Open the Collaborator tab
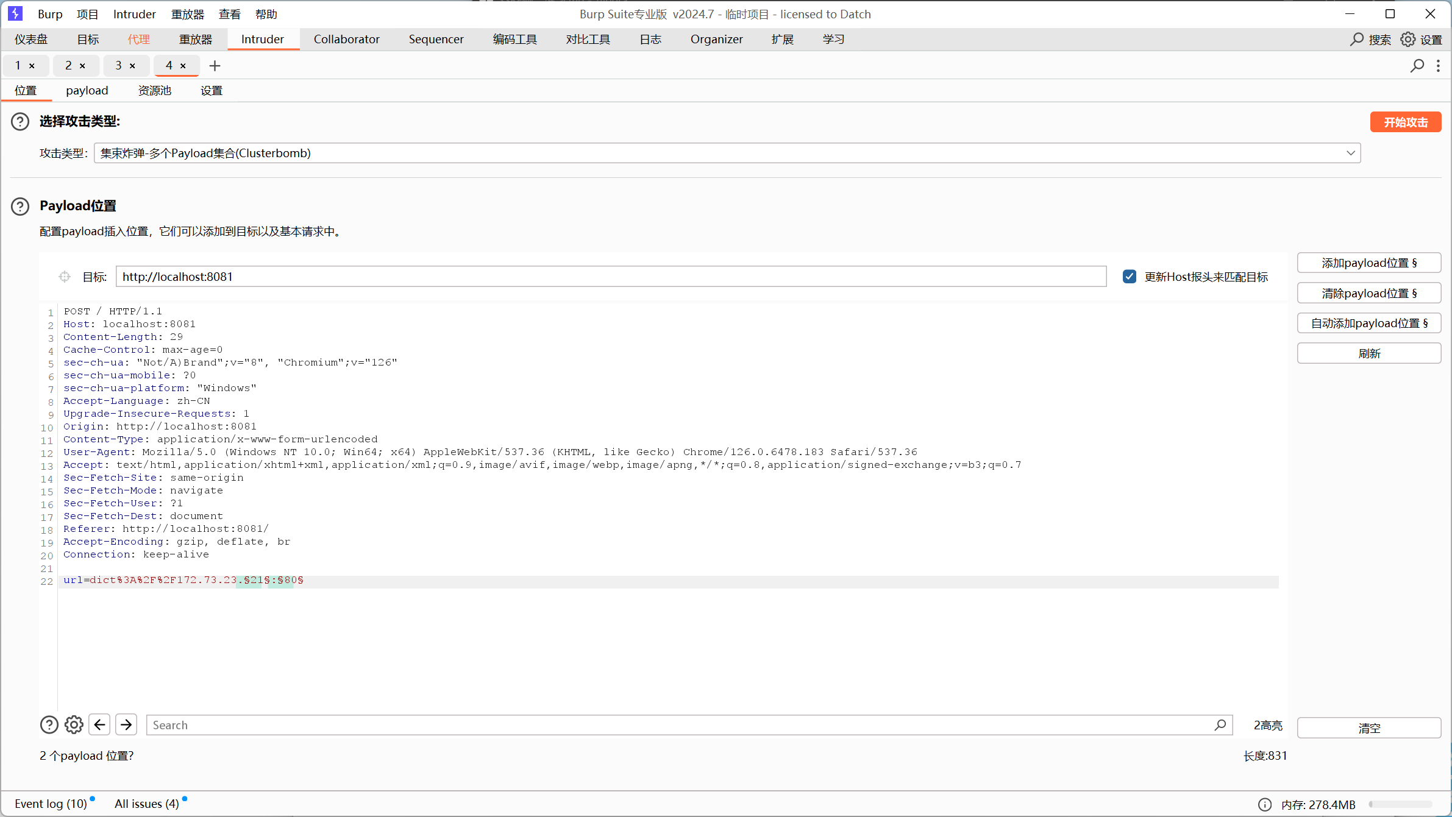Image resolution: width=1452 pixels, height=817 pixels. pyautogui.click(x=346, y=39)
